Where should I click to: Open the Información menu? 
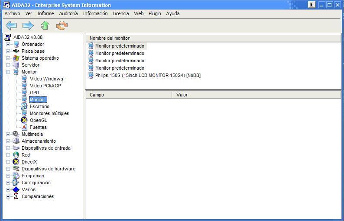coord(95,13)
